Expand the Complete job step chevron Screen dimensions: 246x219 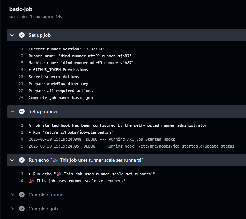click(x=12, y=209)
